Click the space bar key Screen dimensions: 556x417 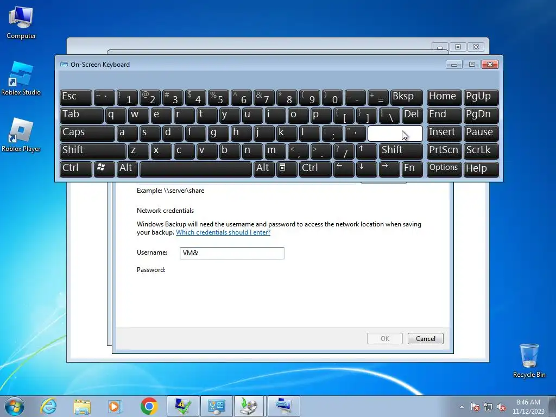[x=195, y=169]
